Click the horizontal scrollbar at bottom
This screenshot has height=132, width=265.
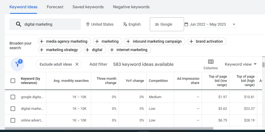[109, 128]
